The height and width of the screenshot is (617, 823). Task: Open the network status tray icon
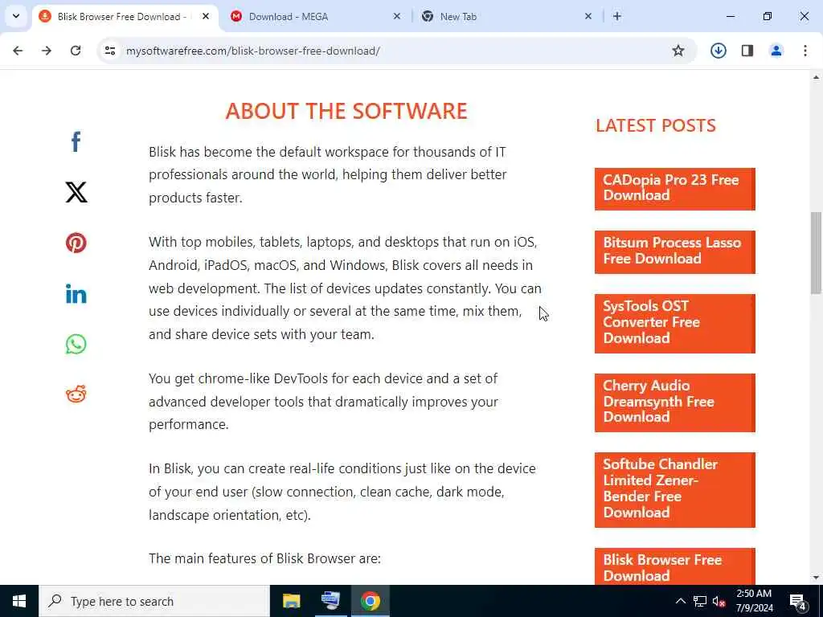point(700,601)
